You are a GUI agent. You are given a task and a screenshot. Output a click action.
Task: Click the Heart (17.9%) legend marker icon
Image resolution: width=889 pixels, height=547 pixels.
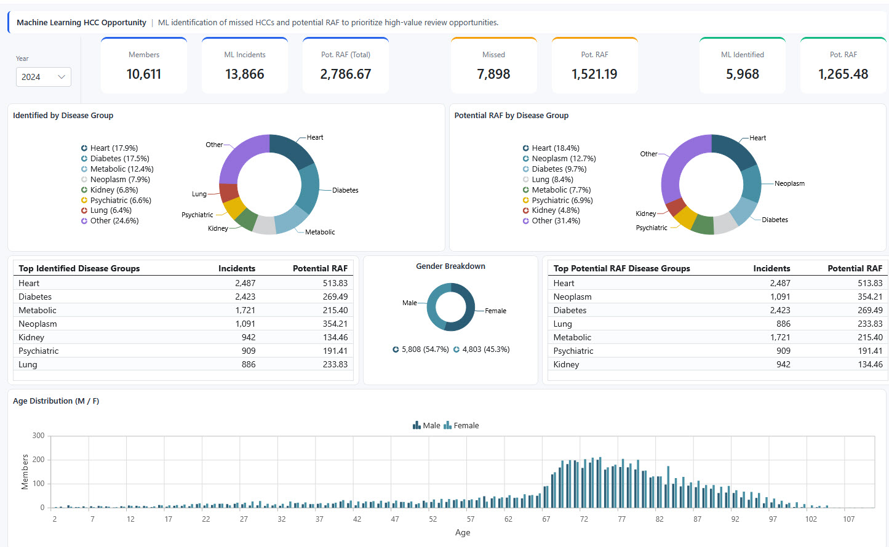point(84,148)
